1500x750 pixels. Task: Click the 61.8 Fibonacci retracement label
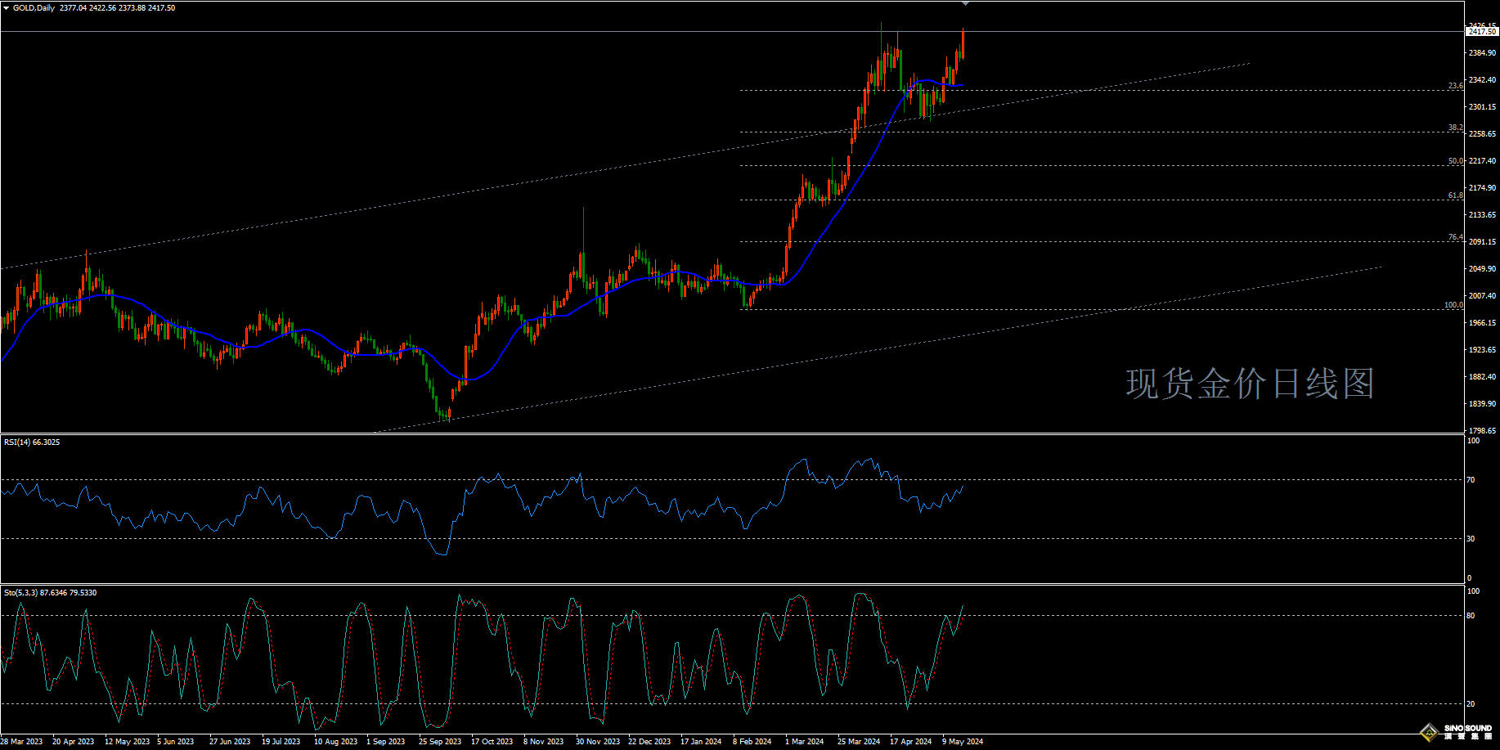(x=1455, y=195)
